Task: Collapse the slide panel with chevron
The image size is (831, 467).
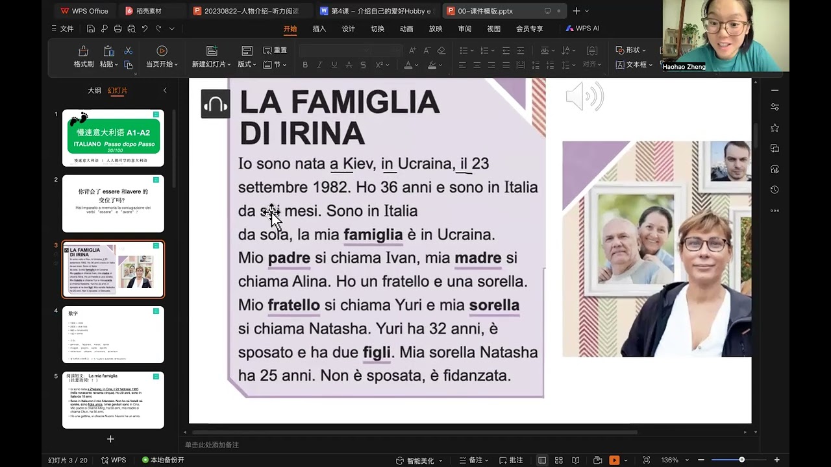Action: tap(165, 91)
